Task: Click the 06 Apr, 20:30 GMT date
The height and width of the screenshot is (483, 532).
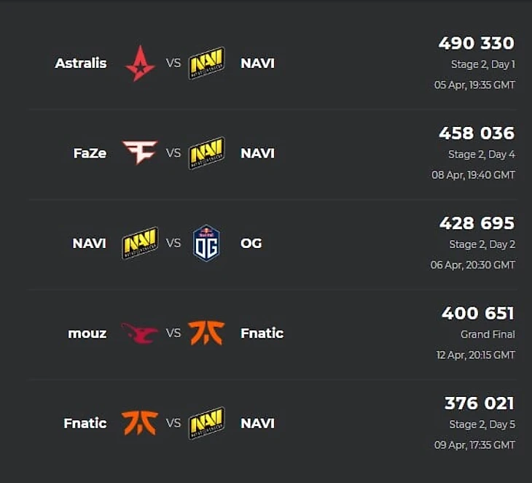Action: coord(472,265)
